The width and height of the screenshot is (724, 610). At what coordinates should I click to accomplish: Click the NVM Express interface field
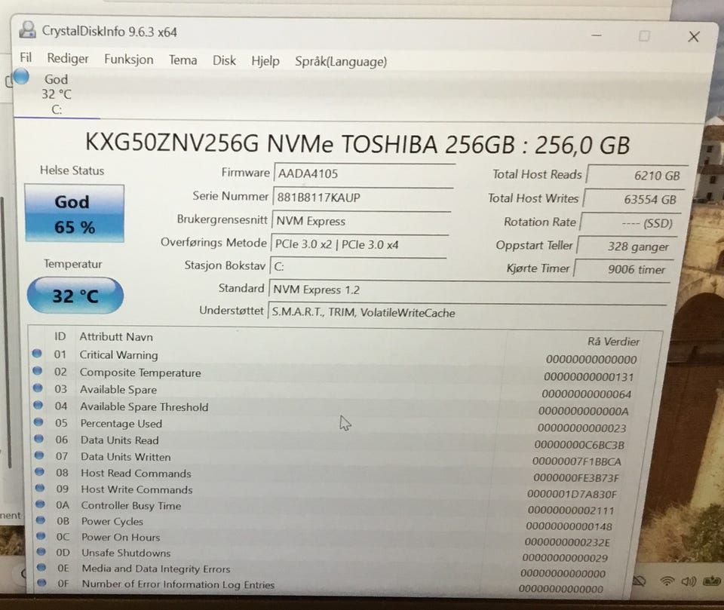click(x=361, y=221)
